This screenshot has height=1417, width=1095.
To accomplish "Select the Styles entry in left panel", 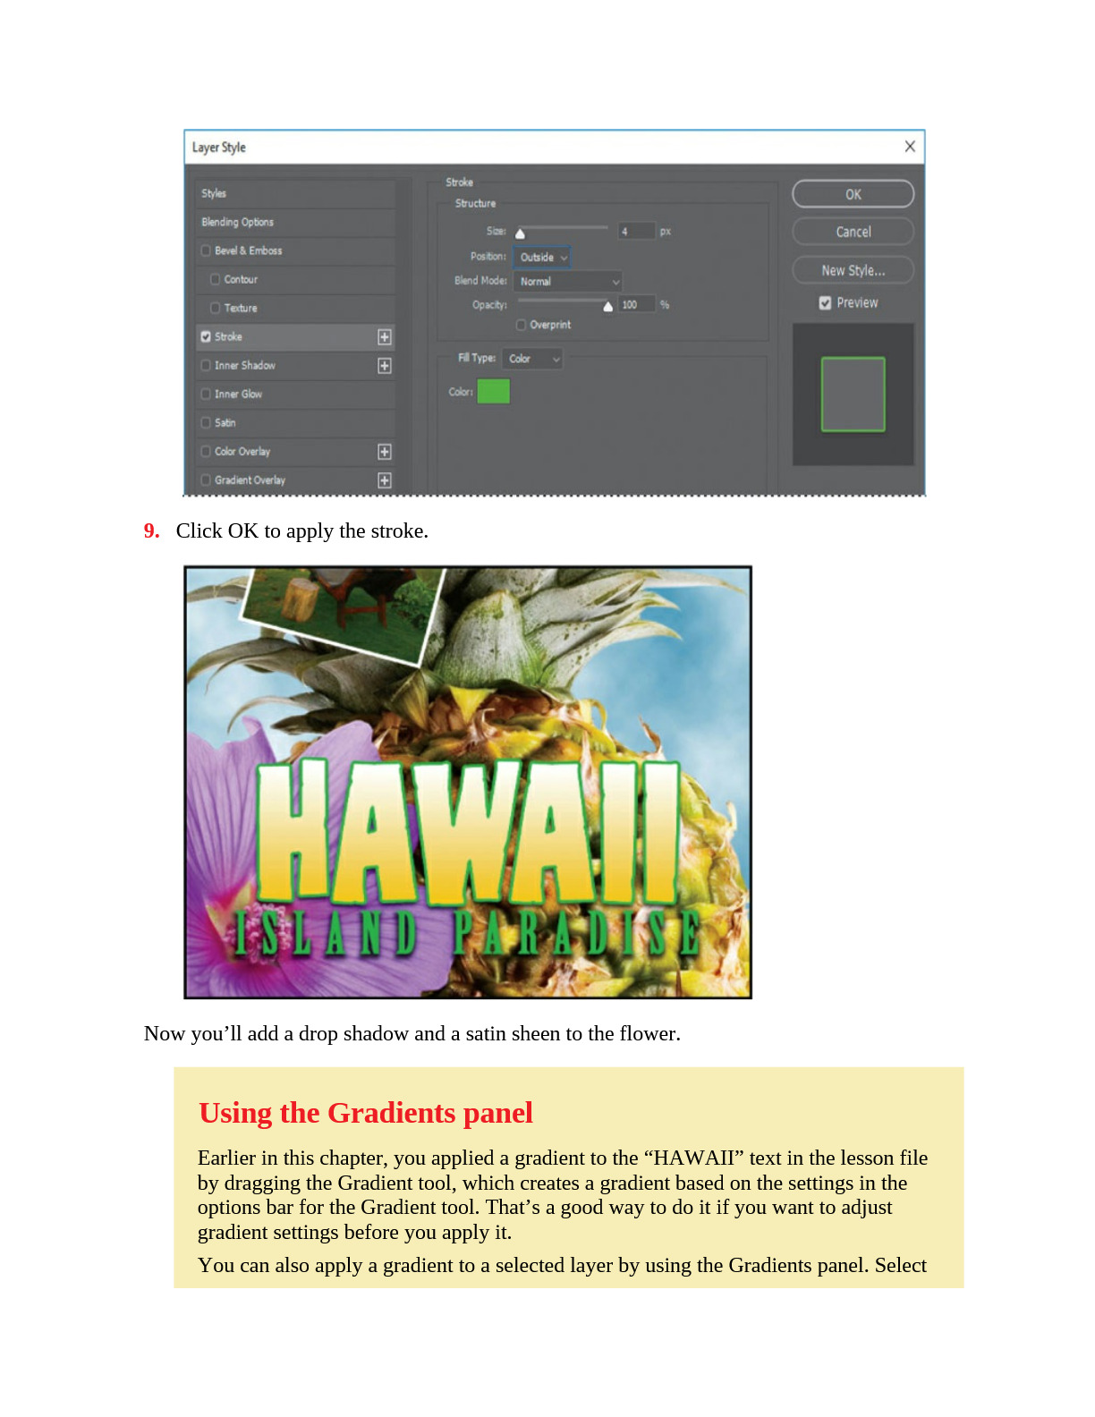I will pyautogui.click(x=215, y=194).
